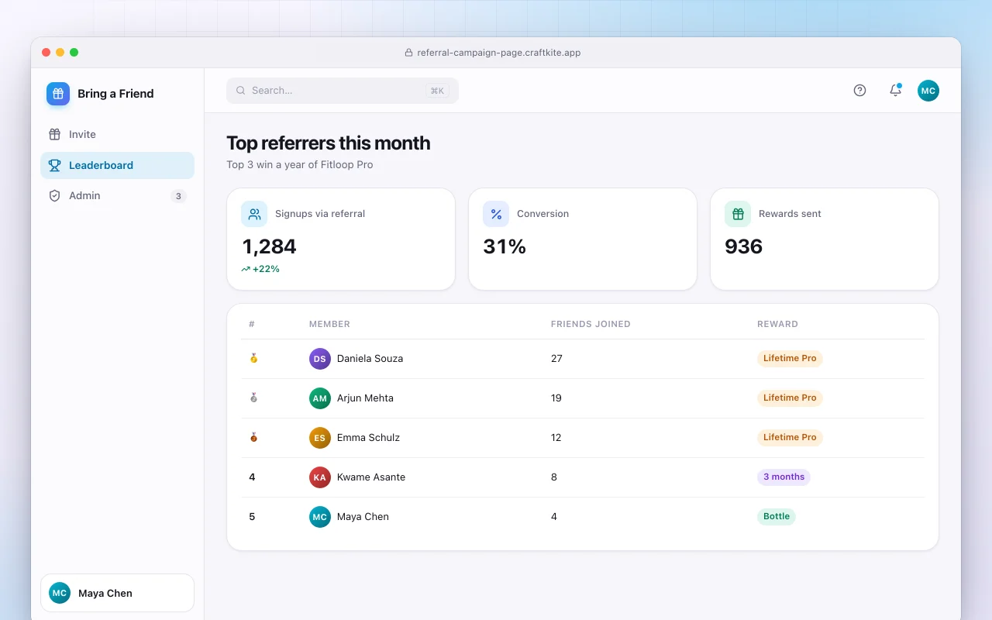Click the DS avatar for Daniela Souza
The height and width of the screenshot is (620, 992).
pos(320,359)
